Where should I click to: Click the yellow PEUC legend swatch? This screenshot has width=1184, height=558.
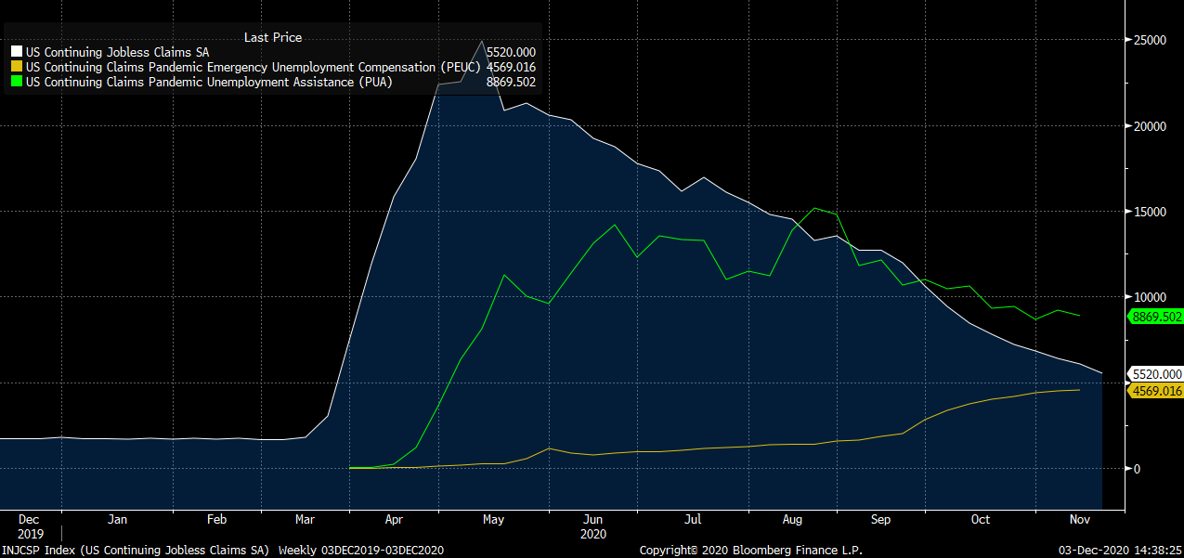point(18,68)
